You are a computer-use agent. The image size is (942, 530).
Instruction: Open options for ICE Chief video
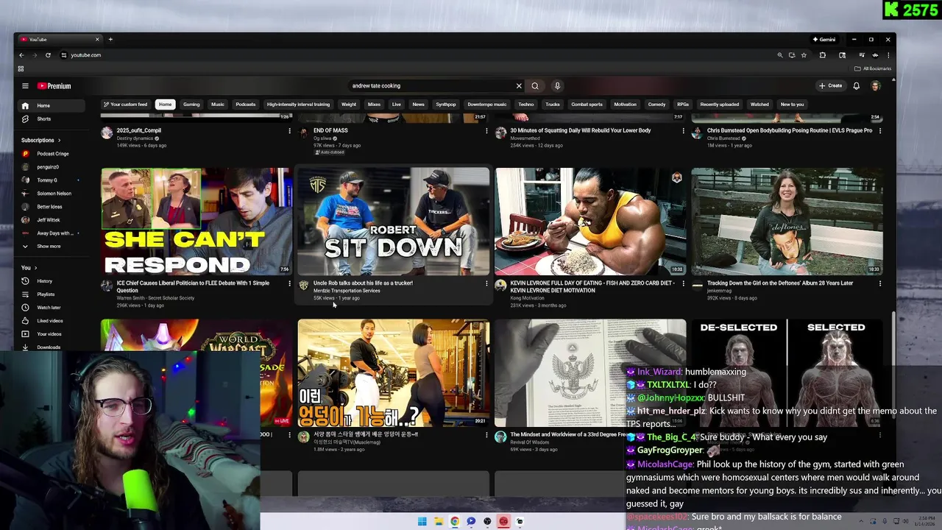click(x=289, y=283)
